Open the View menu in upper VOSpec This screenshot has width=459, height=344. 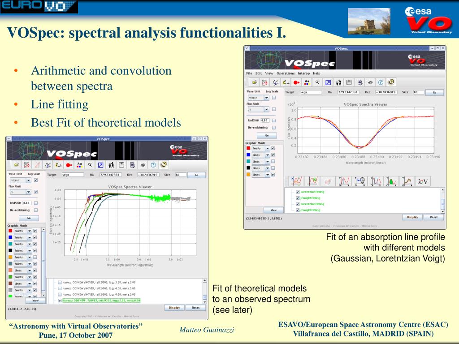[x=269, y=73]
